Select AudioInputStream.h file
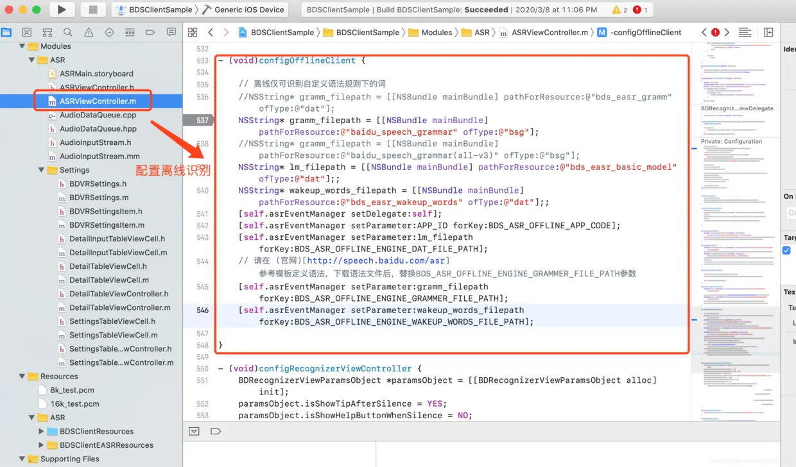The image size is (796, 467). click(95, 142)
